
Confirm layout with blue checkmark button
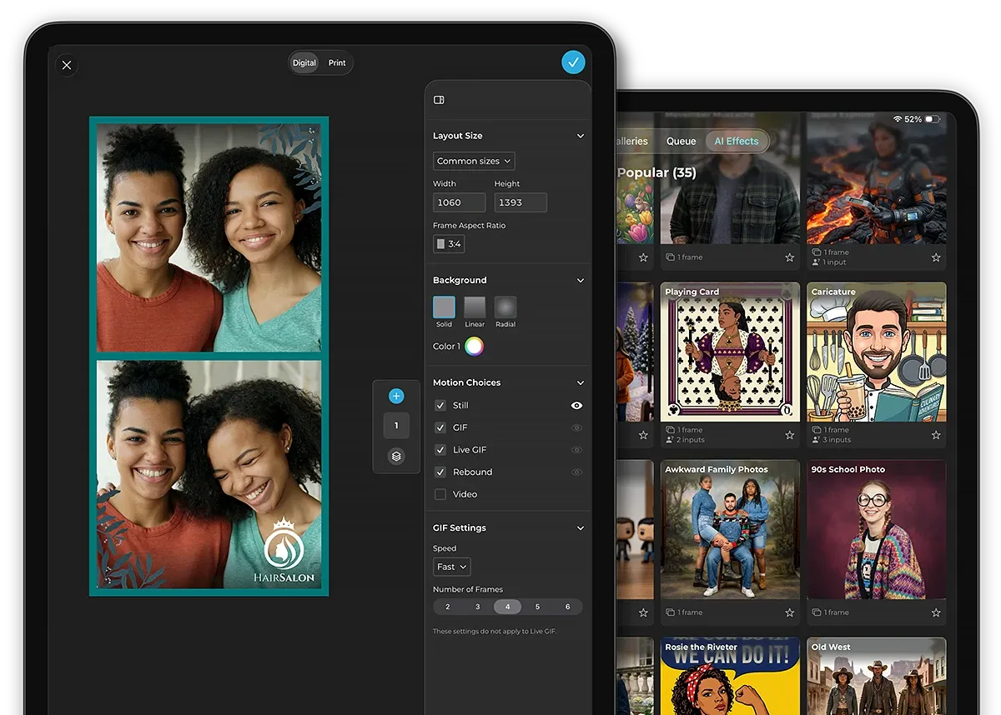click(x=573, y=62)
